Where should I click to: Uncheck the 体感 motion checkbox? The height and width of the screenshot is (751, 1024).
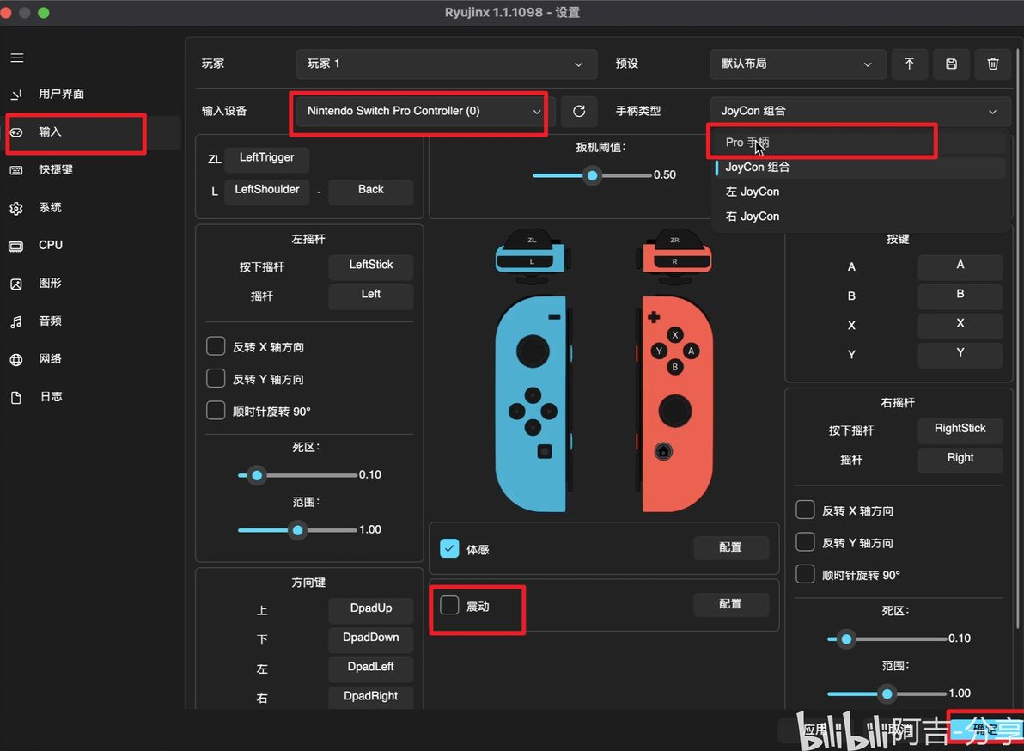coord(449,548)
